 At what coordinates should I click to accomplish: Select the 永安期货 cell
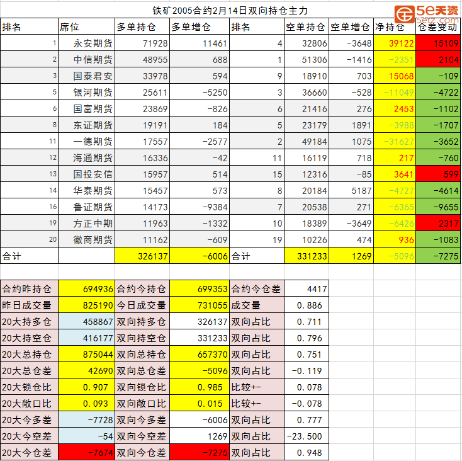[86, 43]
